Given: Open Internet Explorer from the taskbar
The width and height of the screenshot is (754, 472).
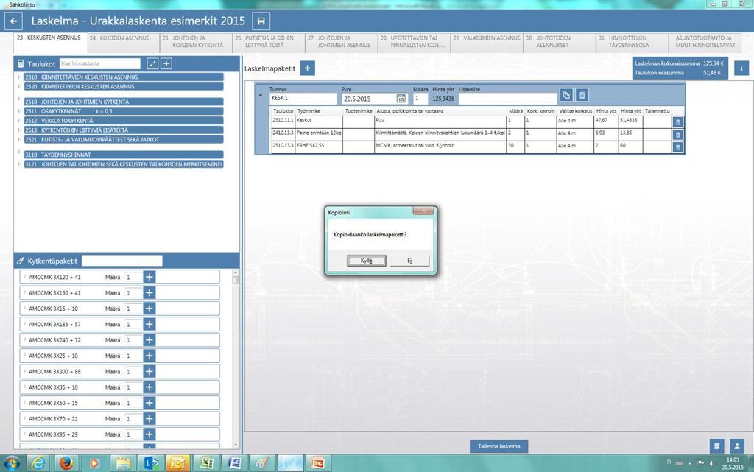Looking at the screenshot, I should 38,463.
